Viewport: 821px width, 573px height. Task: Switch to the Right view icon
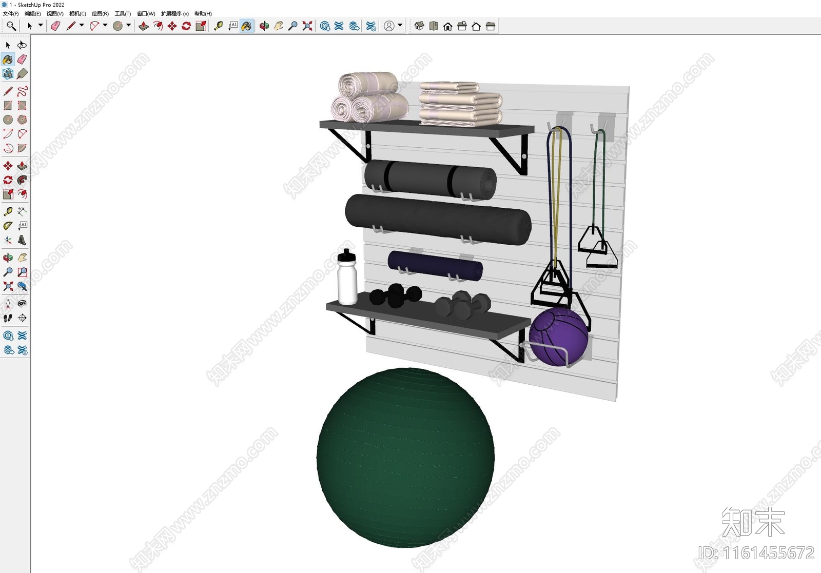[x=462, y=26]
